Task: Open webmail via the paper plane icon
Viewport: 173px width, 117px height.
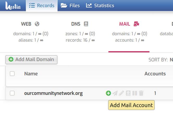Action: click(115, 93)
